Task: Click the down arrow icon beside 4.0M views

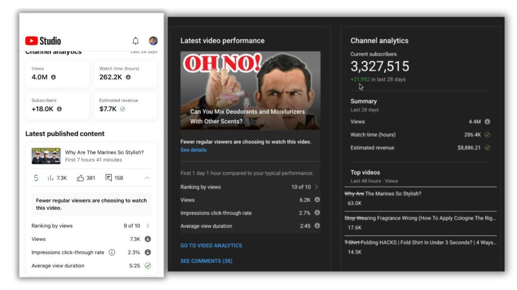Action: click(54, 77)
